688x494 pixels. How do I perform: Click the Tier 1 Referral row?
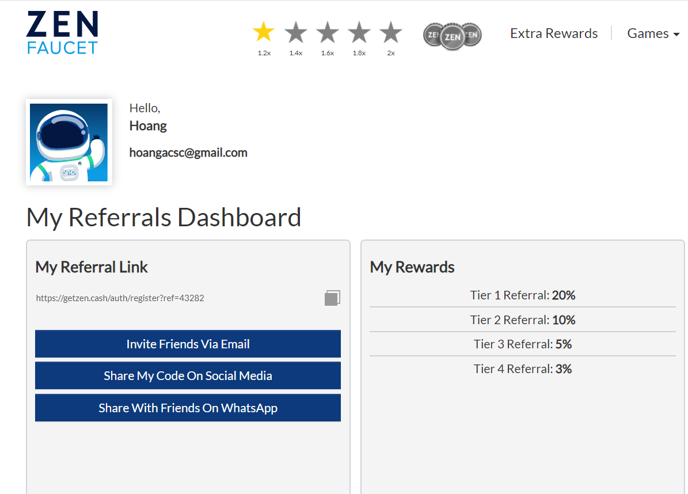tap(522, 295)
